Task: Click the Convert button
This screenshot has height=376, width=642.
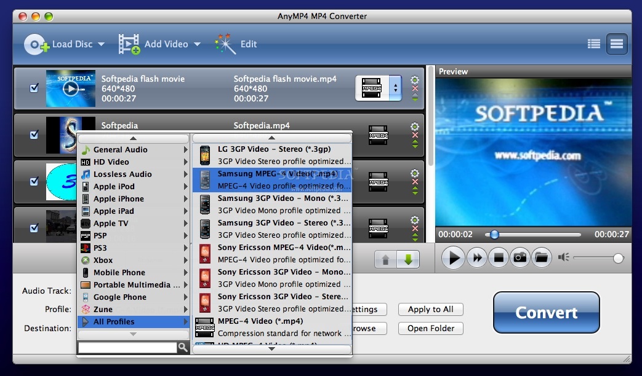Action: click(545, 313)
